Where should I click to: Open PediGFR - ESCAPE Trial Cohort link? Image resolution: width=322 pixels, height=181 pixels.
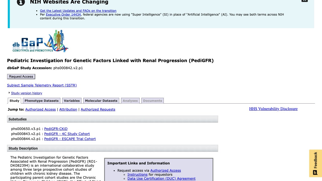pos(70,139)
